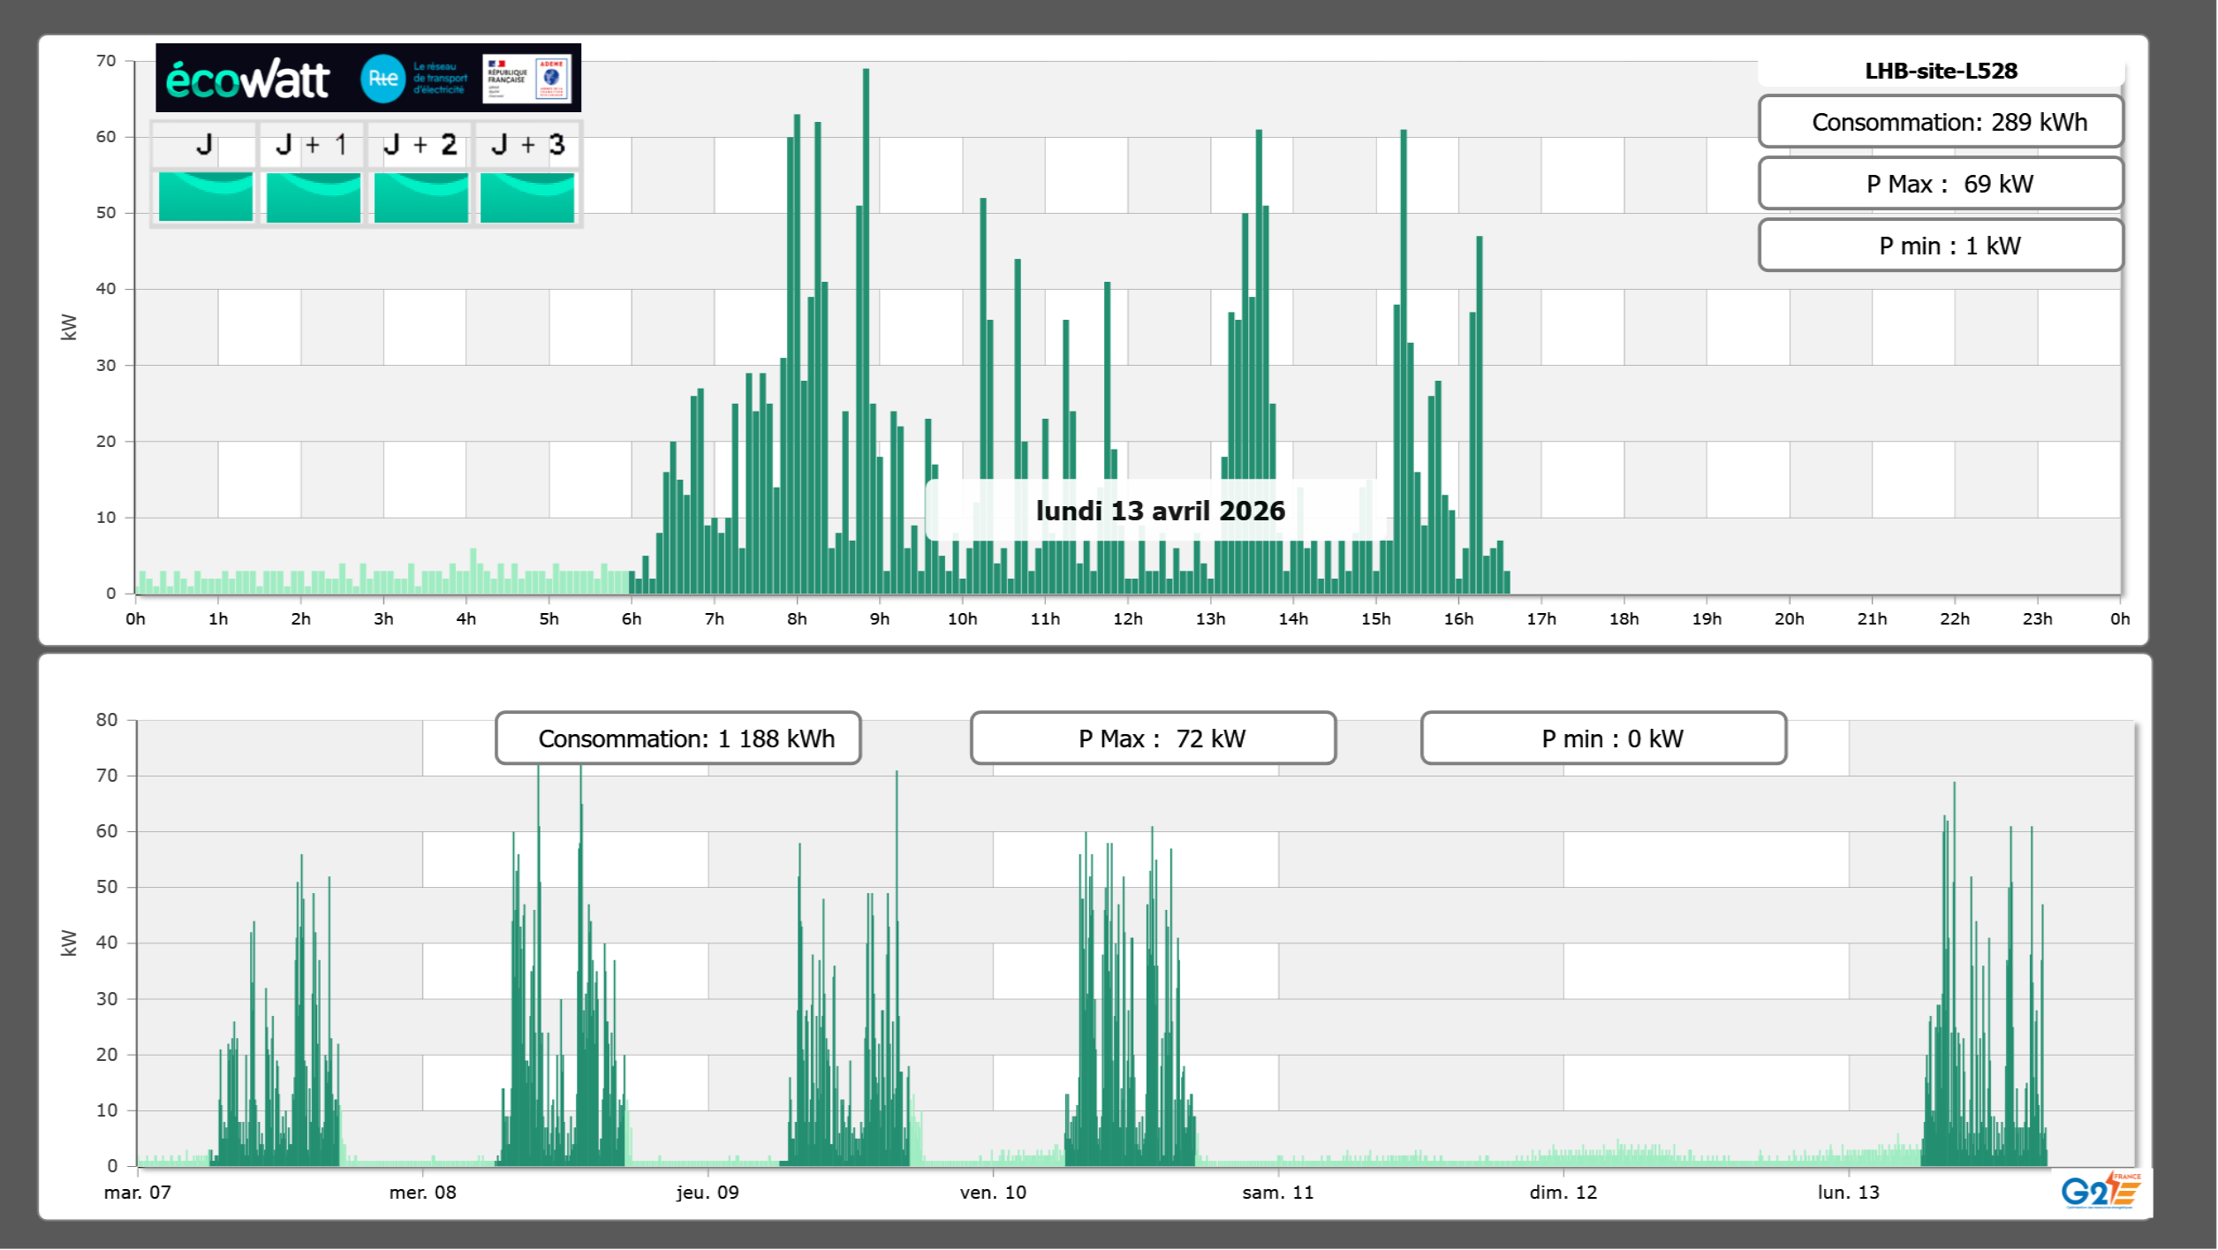Image resolution: width=2218 pixels, height=1250 pixels.
Task: Select the J + 3 forecast tab
Action: pos(527,145)
